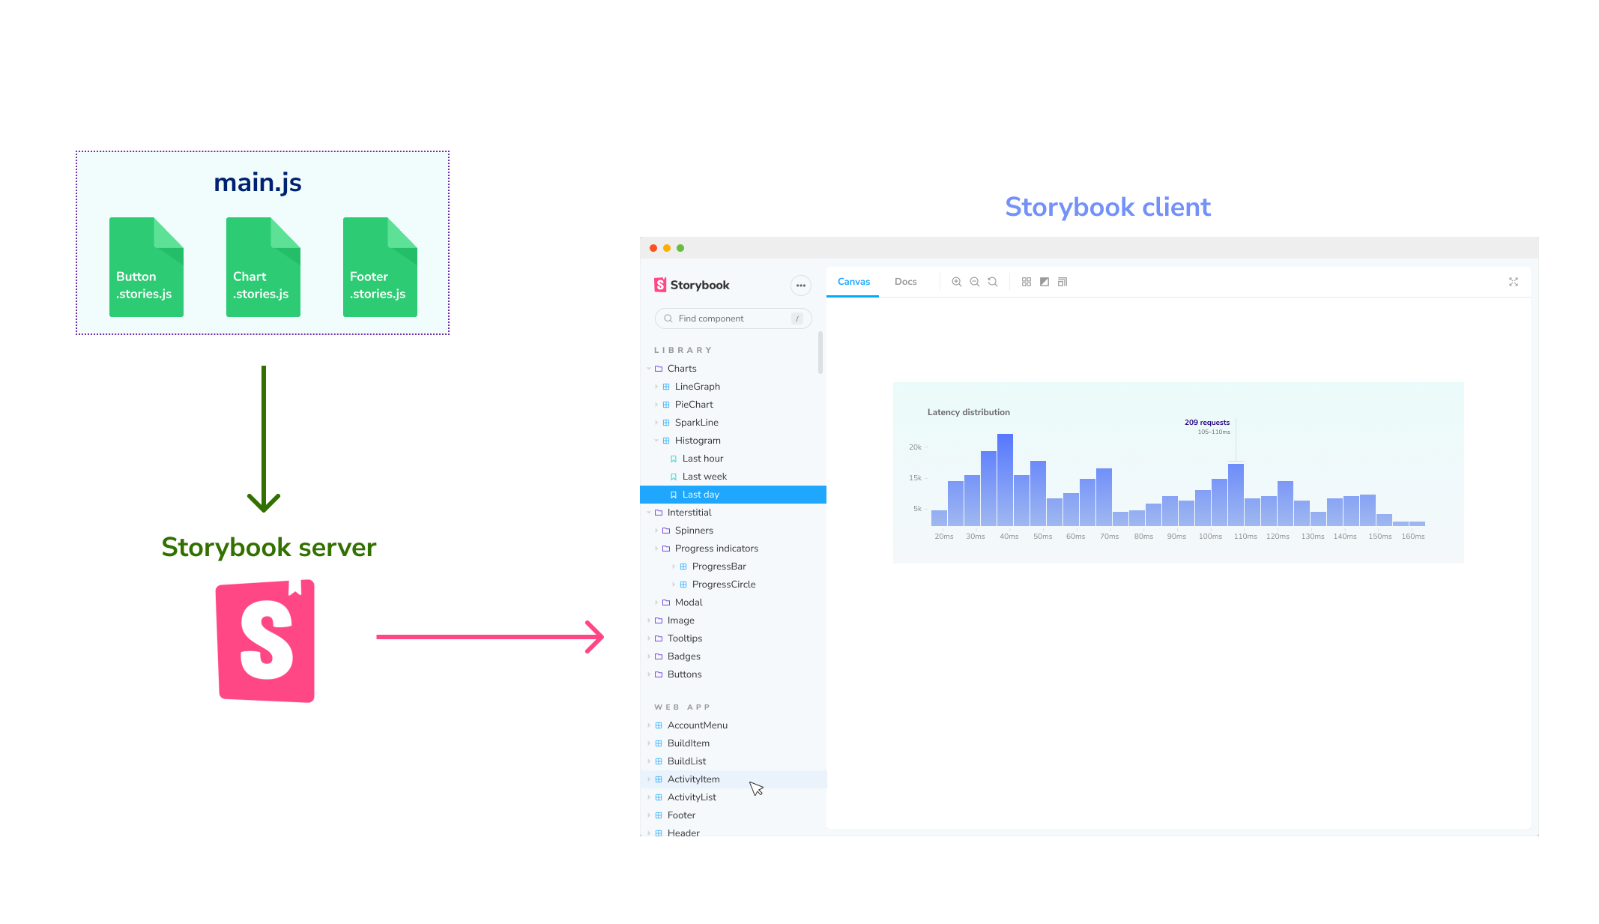This screenshot has width=1599, height=924.
Task: Click the search/find component icon
Action: pyautogui.click(x=668, y=318)
